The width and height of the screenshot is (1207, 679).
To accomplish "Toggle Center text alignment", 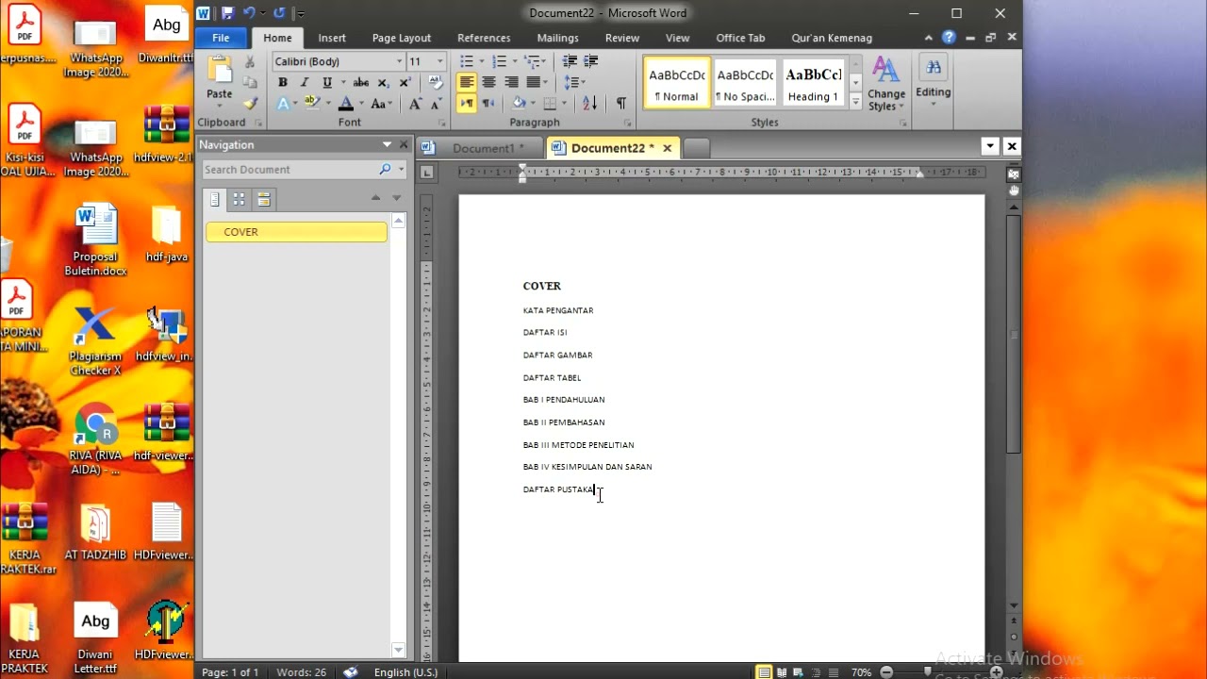I will [x=488, y=83].
